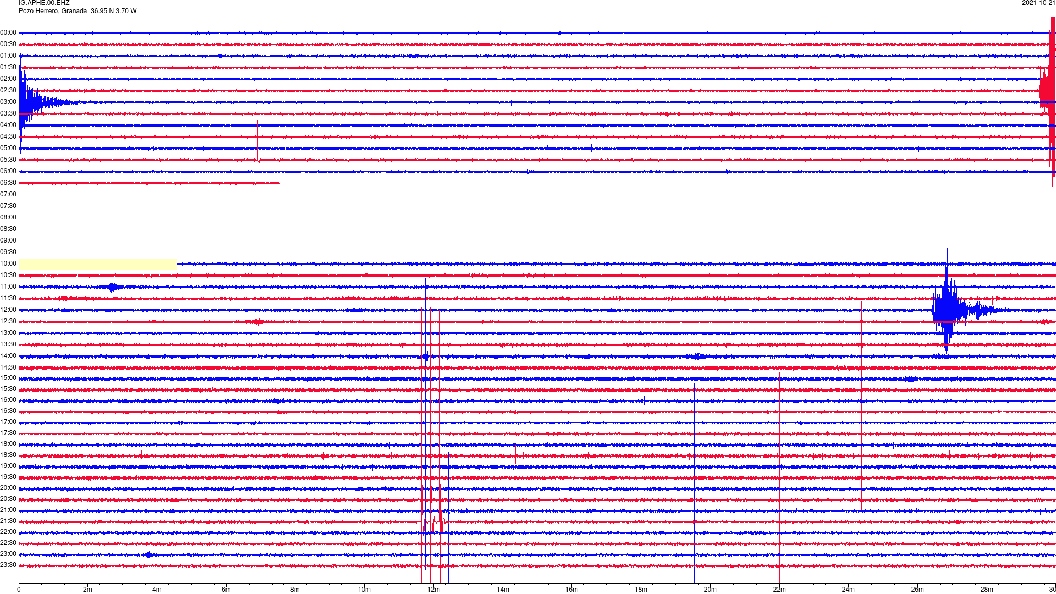Click the small blue event on 11:00 trace
Viewport: 1056px width, 594px height.
113,287
